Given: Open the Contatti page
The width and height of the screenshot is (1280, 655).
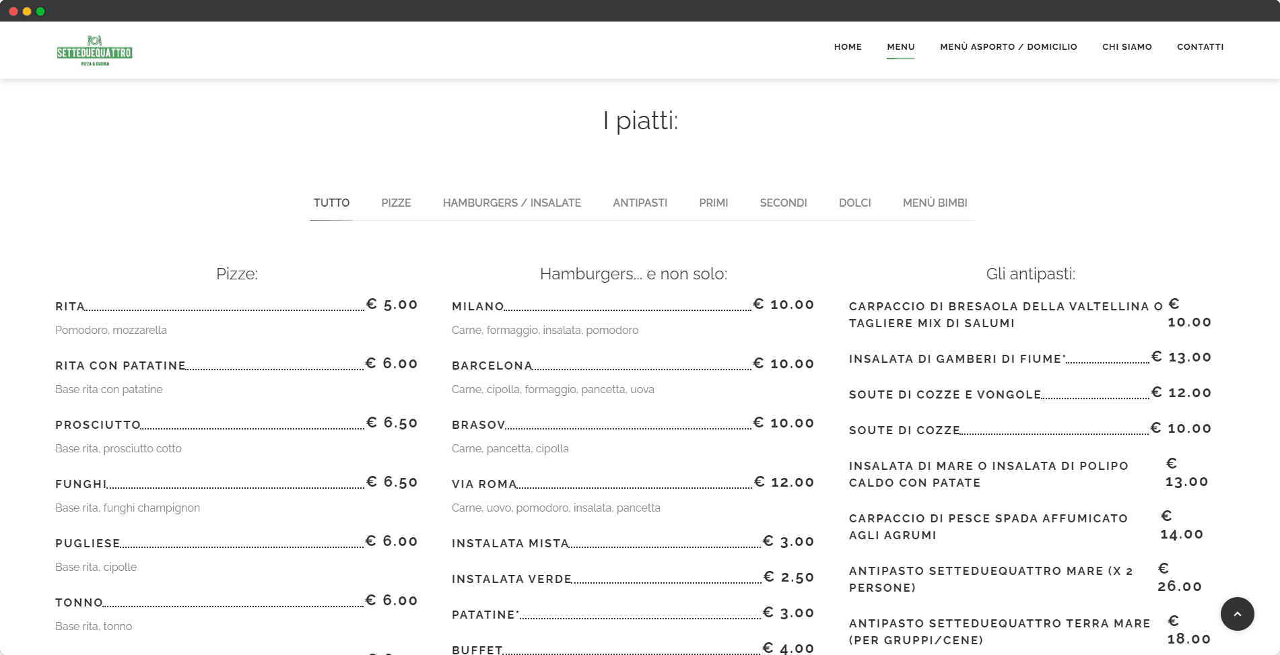Looking at the screenshot, I should 1200,47.
